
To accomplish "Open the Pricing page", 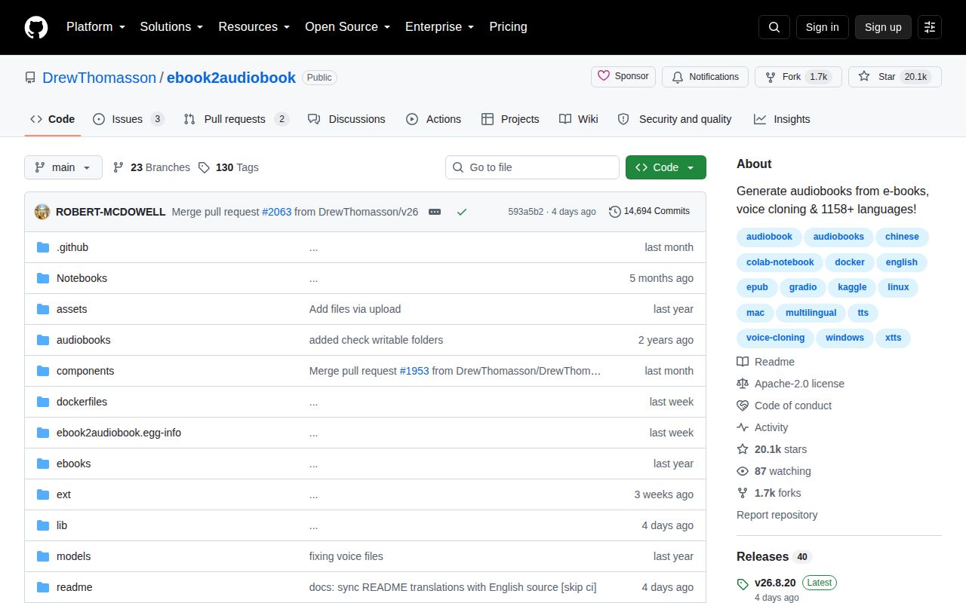I will tap(508, 27).
